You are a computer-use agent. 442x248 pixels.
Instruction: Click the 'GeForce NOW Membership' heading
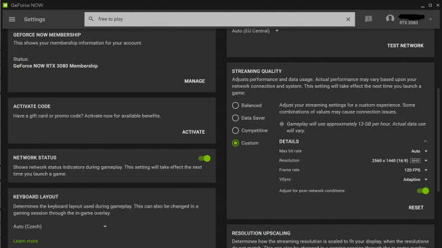[x=47, y=34]
